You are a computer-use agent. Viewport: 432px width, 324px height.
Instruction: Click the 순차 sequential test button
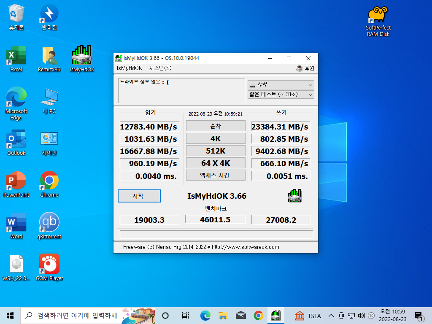(216, 126)
